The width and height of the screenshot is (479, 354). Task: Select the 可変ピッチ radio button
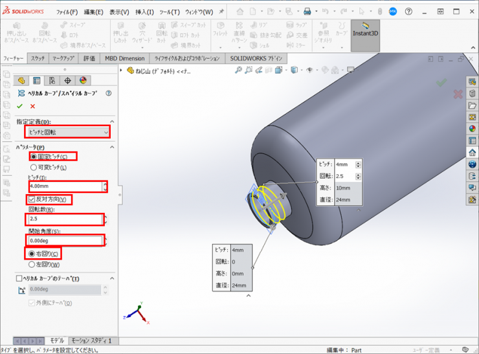33,167
